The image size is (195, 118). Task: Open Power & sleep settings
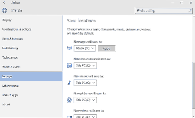pos(31,67)
